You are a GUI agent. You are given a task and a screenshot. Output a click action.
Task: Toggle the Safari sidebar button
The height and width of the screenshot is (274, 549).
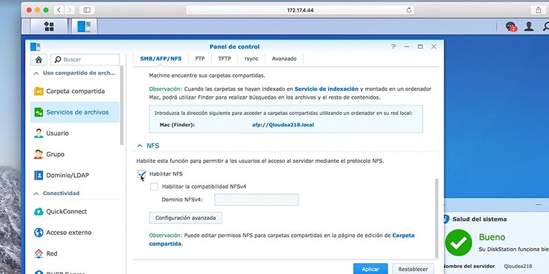click(x=87, y=10)
